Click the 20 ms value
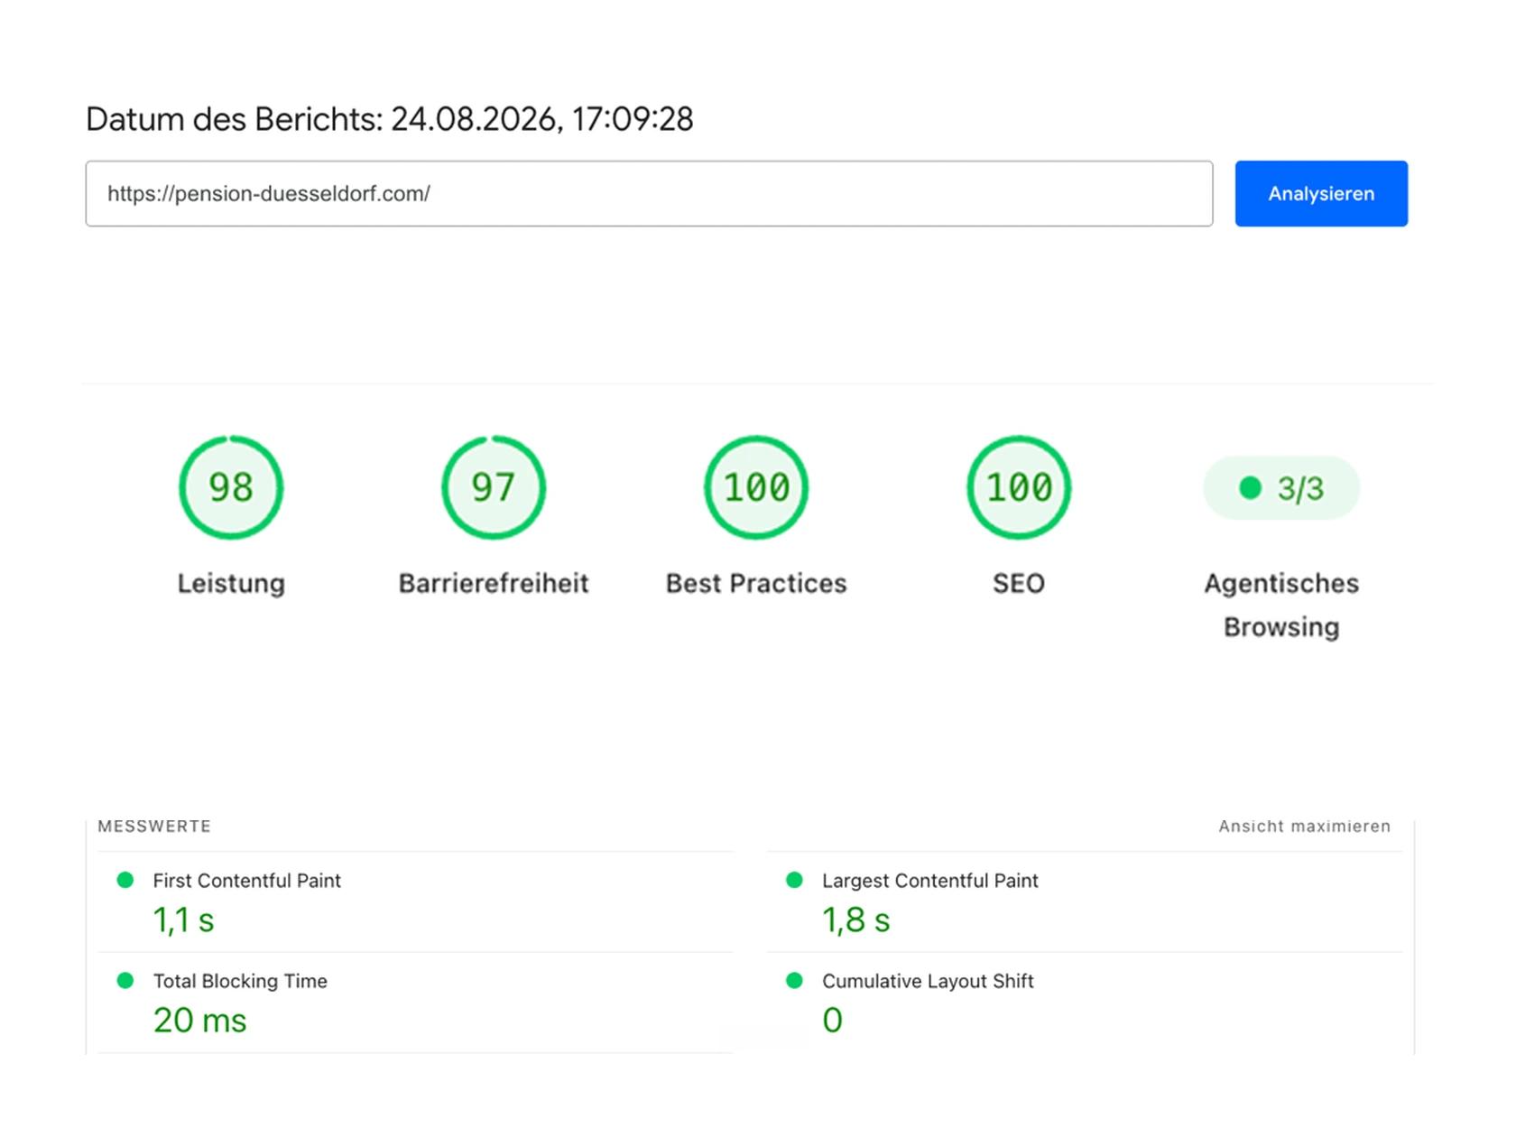 point(200,1021)
